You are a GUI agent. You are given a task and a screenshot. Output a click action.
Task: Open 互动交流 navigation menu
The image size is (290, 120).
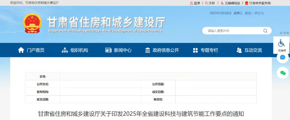pyautogui.click(x=253, y=50)
